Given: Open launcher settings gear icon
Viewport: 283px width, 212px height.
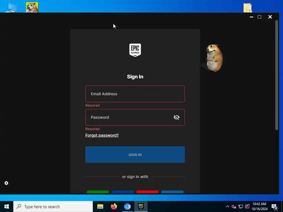Looking at the screenshot, I should [6, 183].
